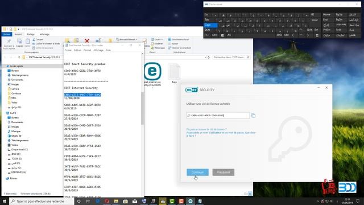
Task: Open the Explorer Fichier ribbon tab
Action: 7,34
